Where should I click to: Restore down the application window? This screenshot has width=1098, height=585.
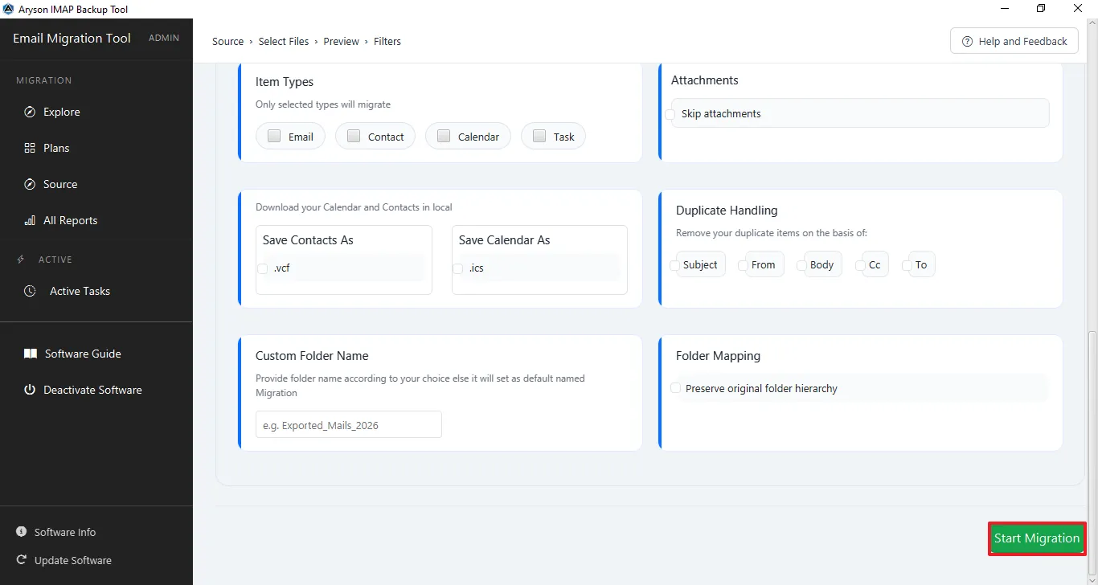(1041, 9)
